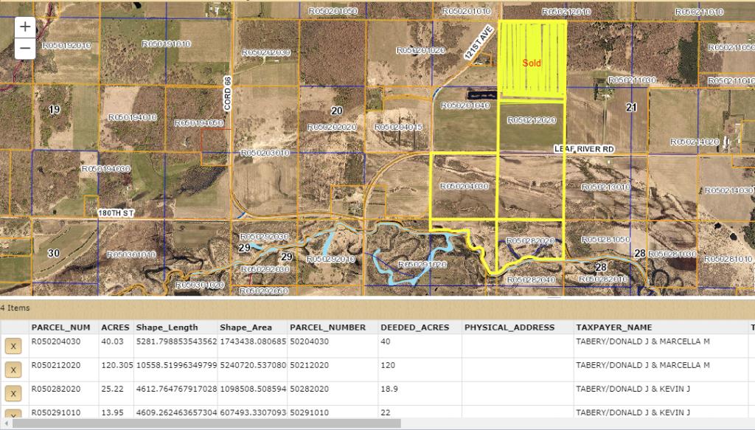This screenshot has height=430, width=755.
Task: Click section number 21 on map
Action: click(631, 108)
